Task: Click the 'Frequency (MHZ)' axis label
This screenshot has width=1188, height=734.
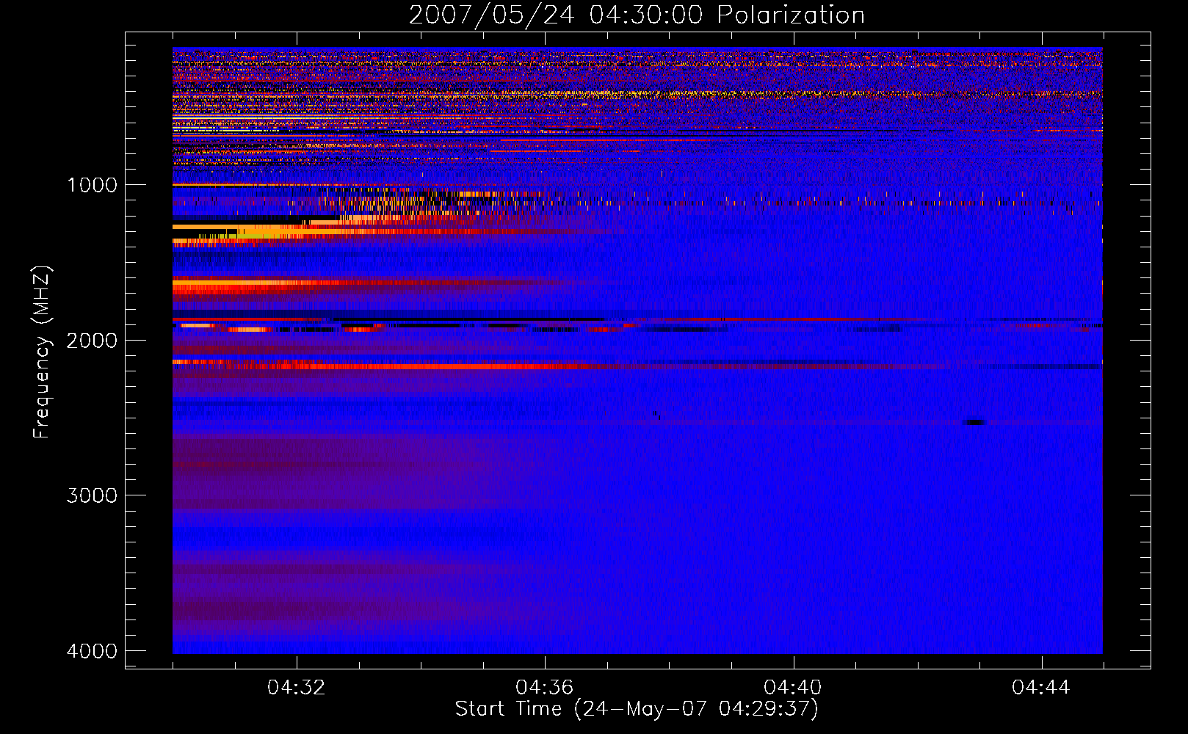Action: click(x=42, y=352)
